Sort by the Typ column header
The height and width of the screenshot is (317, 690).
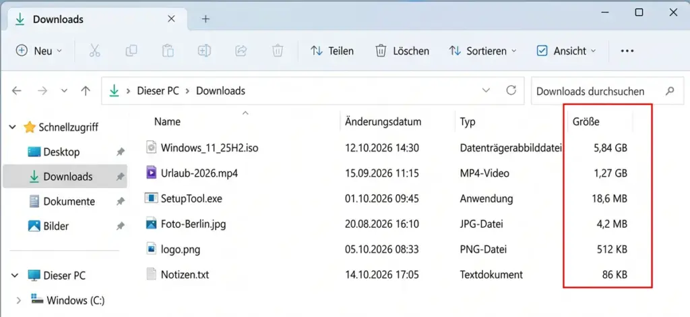(468, 121)
